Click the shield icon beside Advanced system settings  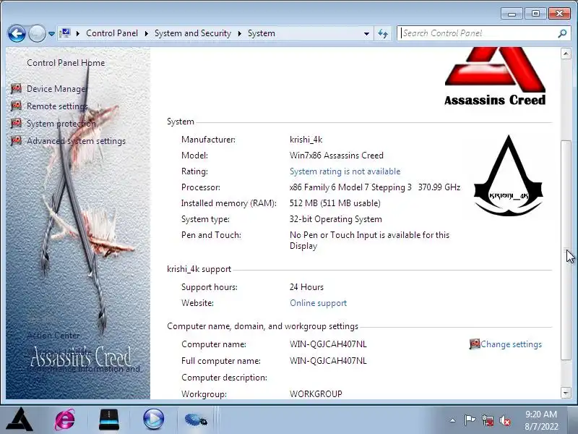[16, 140]
